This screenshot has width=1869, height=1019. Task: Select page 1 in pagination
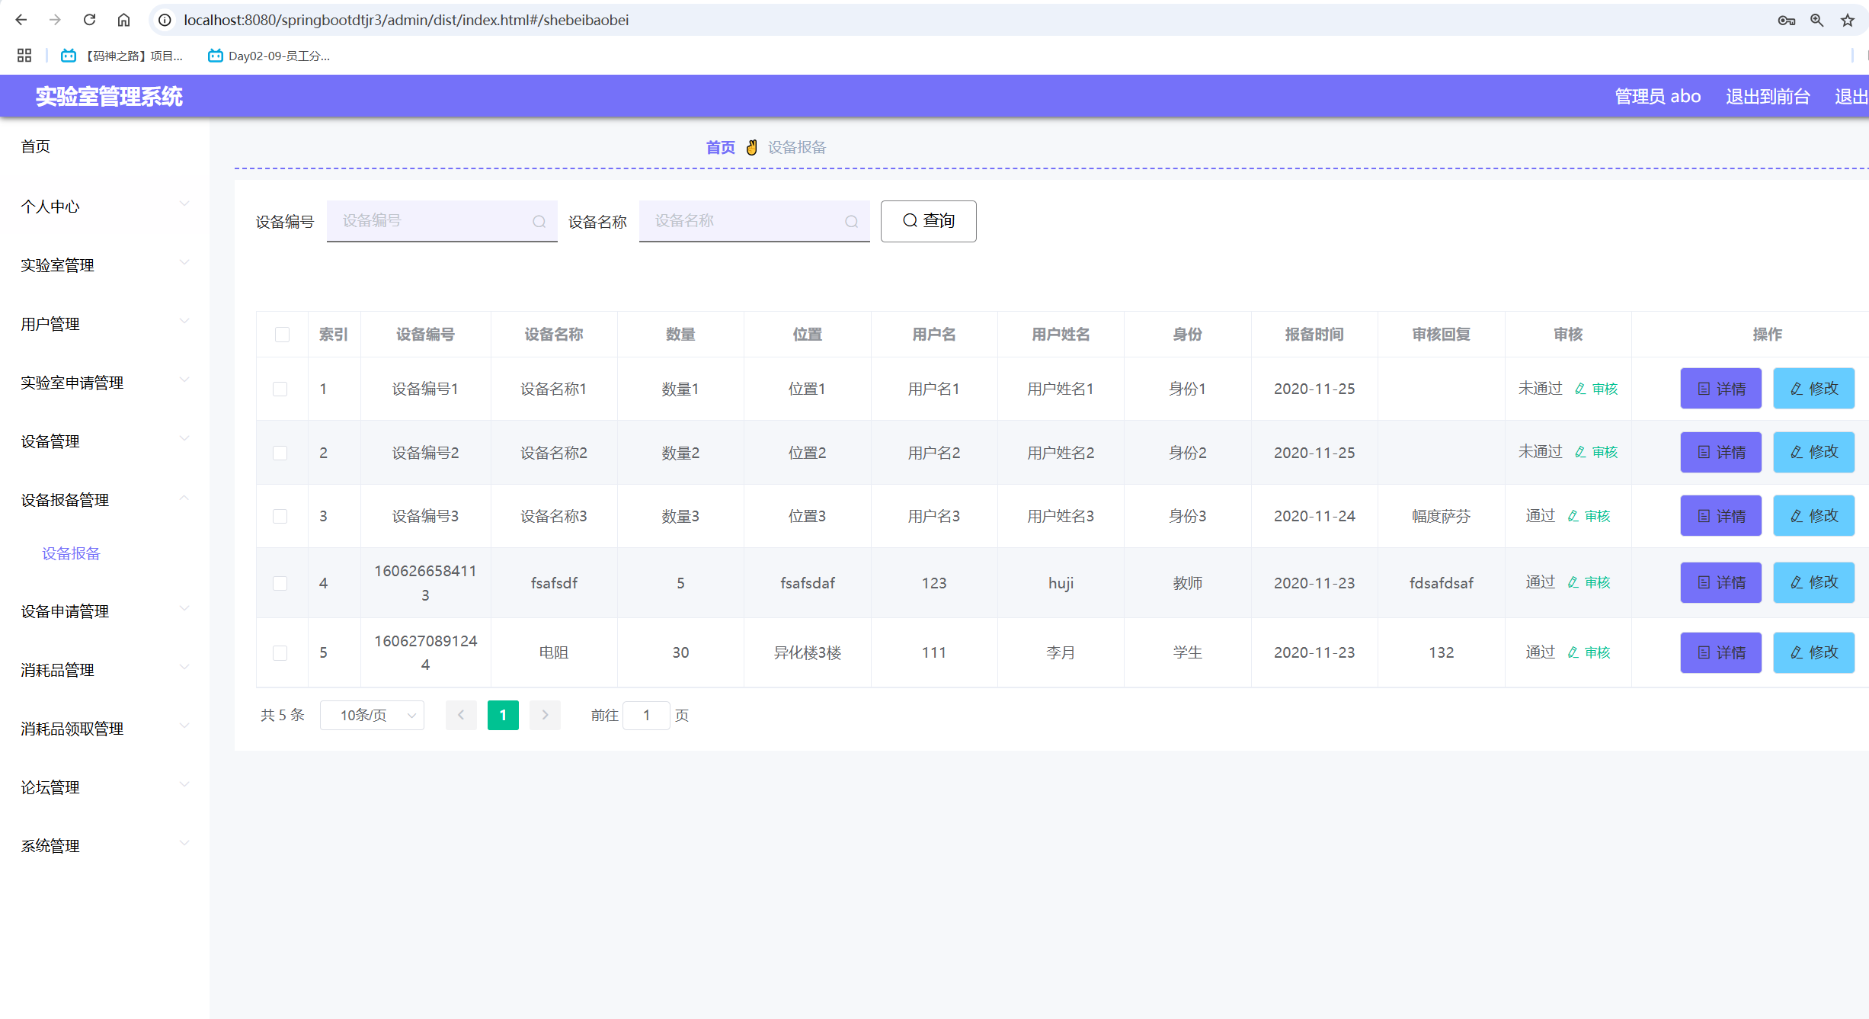coord(503,715)
